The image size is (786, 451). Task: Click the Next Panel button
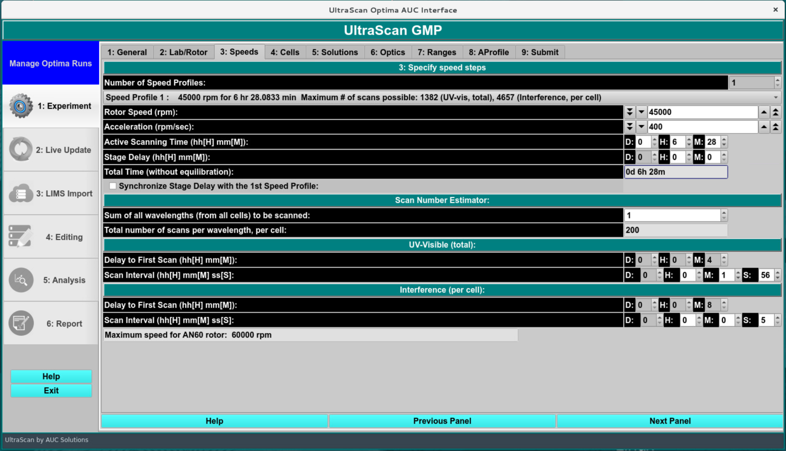670,421
